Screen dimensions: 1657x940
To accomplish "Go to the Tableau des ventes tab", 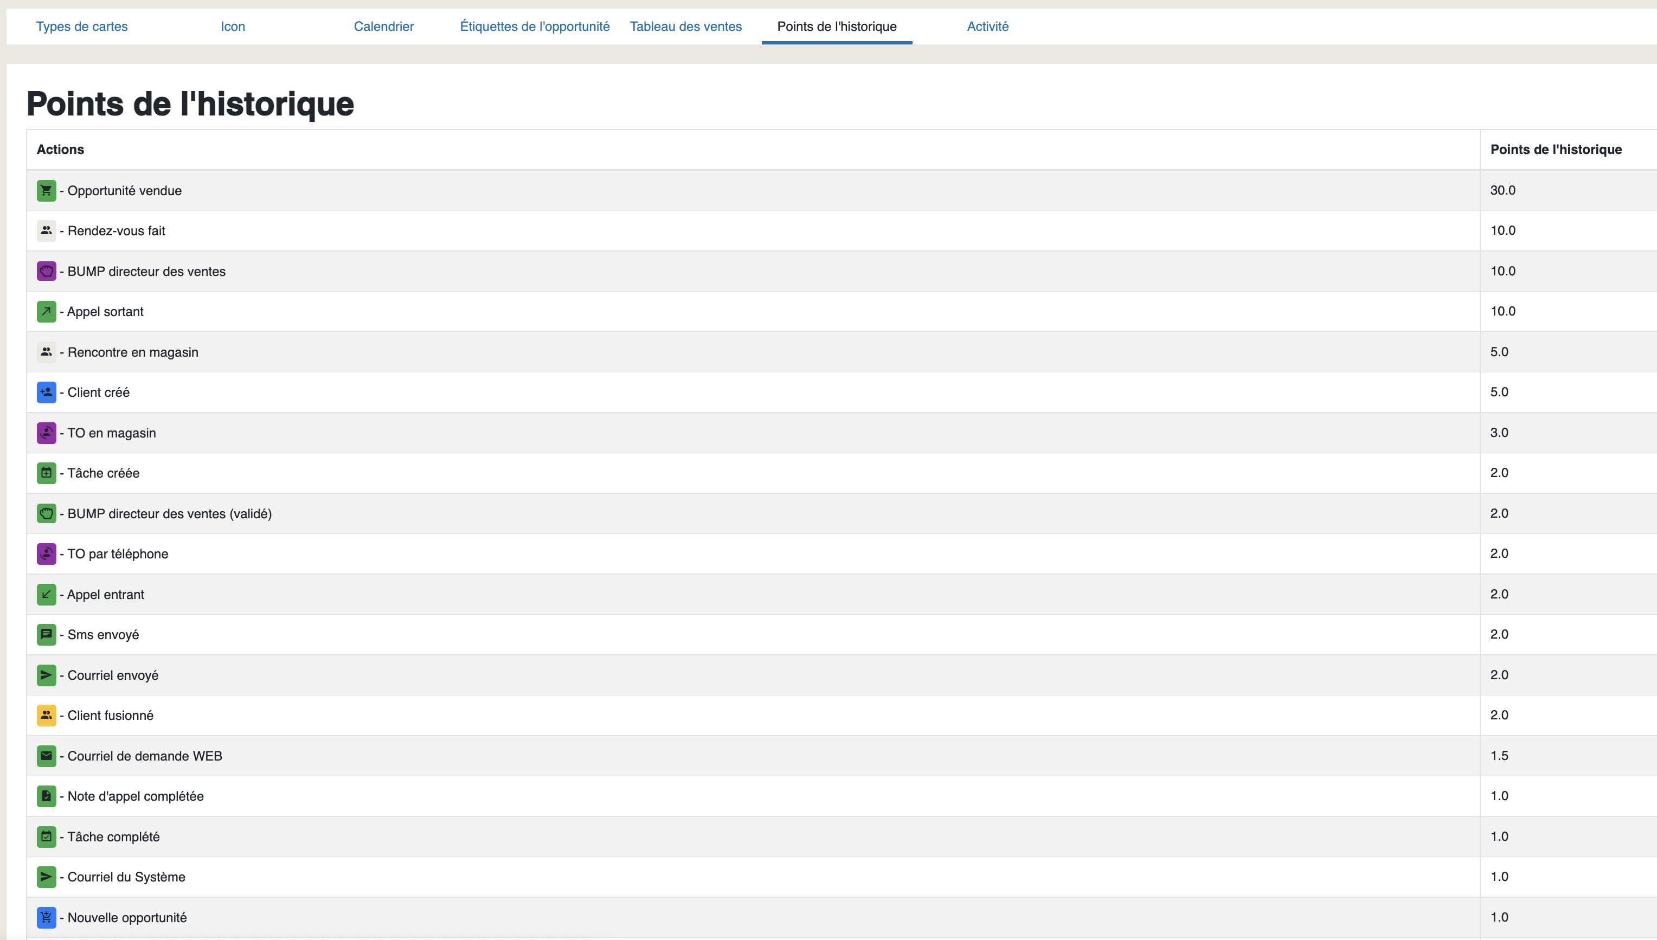I will [686, 27].
